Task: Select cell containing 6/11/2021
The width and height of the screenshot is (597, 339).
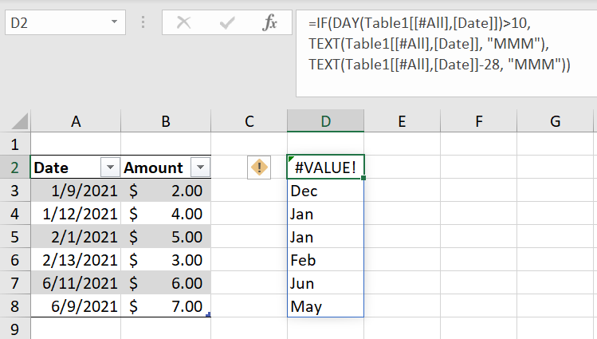Action: pos(76,283)
